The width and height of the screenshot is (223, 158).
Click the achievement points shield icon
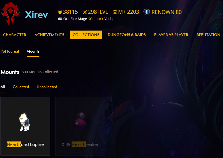coord(60,12)
